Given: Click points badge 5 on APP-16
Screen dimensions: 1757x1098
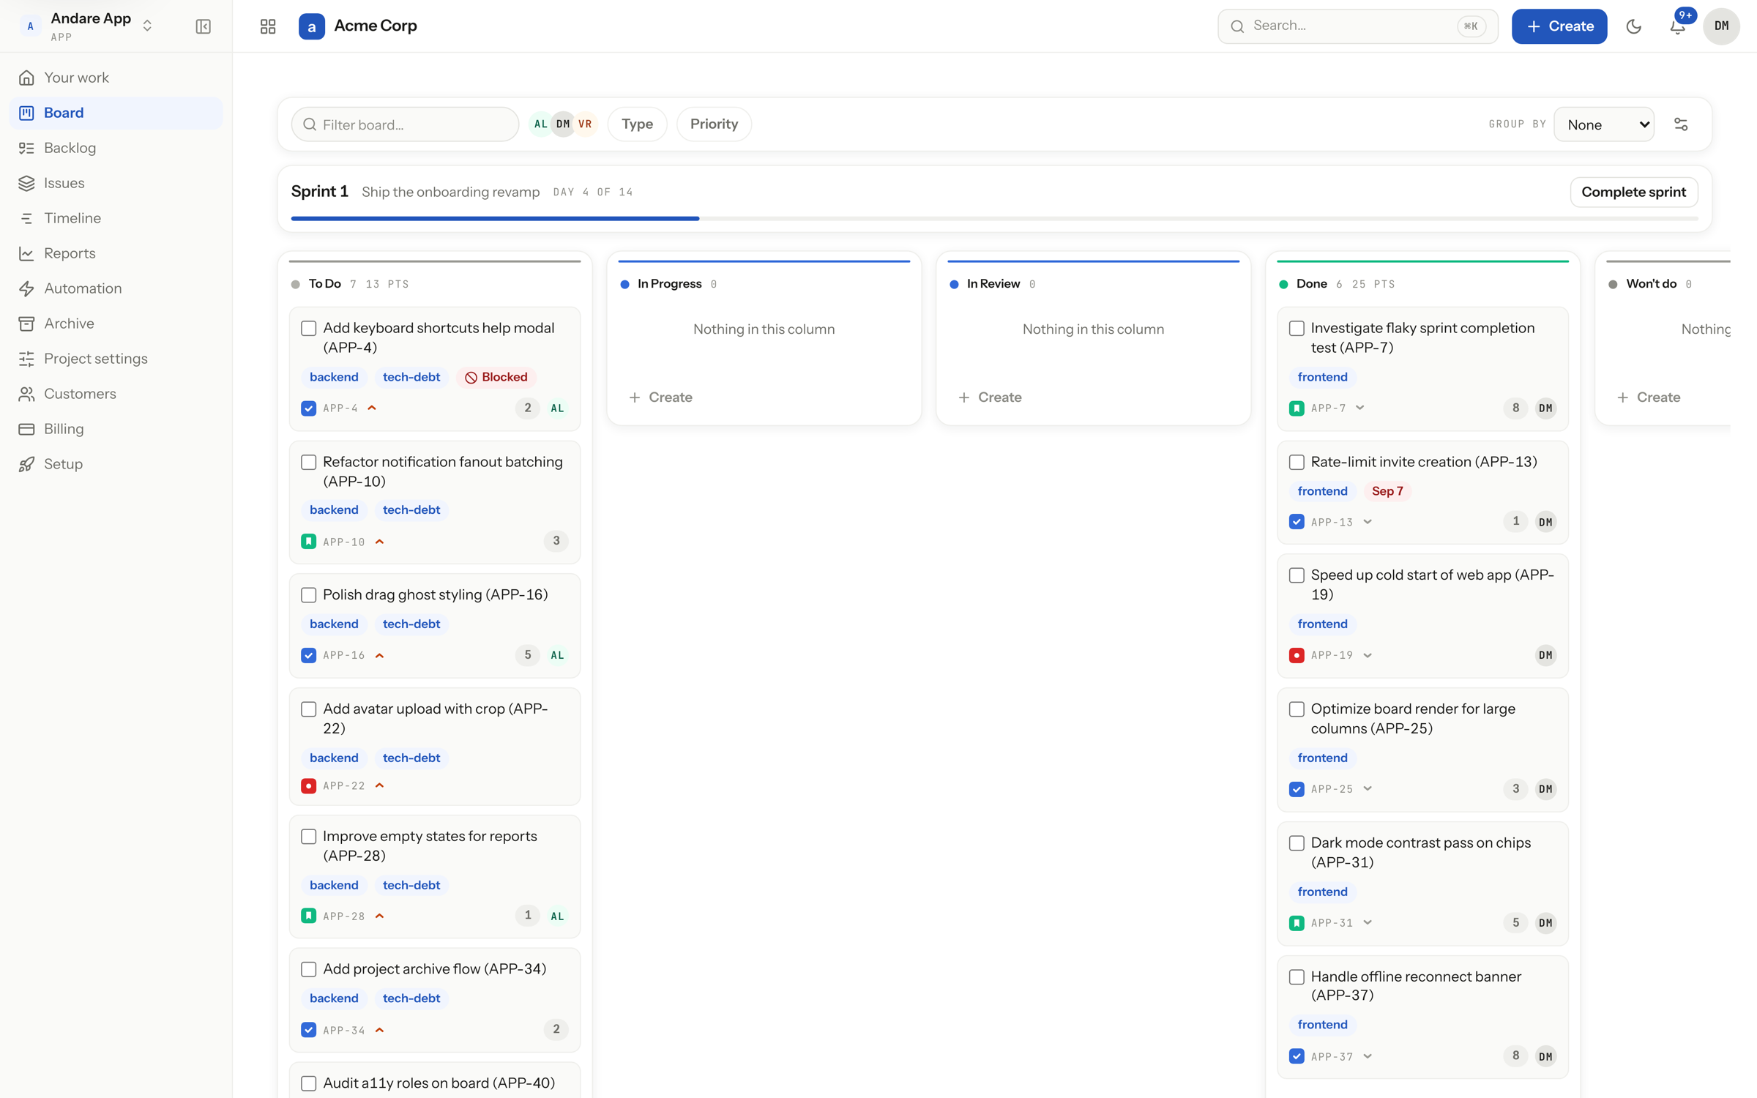Looking at the screenshot, I should [527, 655].
